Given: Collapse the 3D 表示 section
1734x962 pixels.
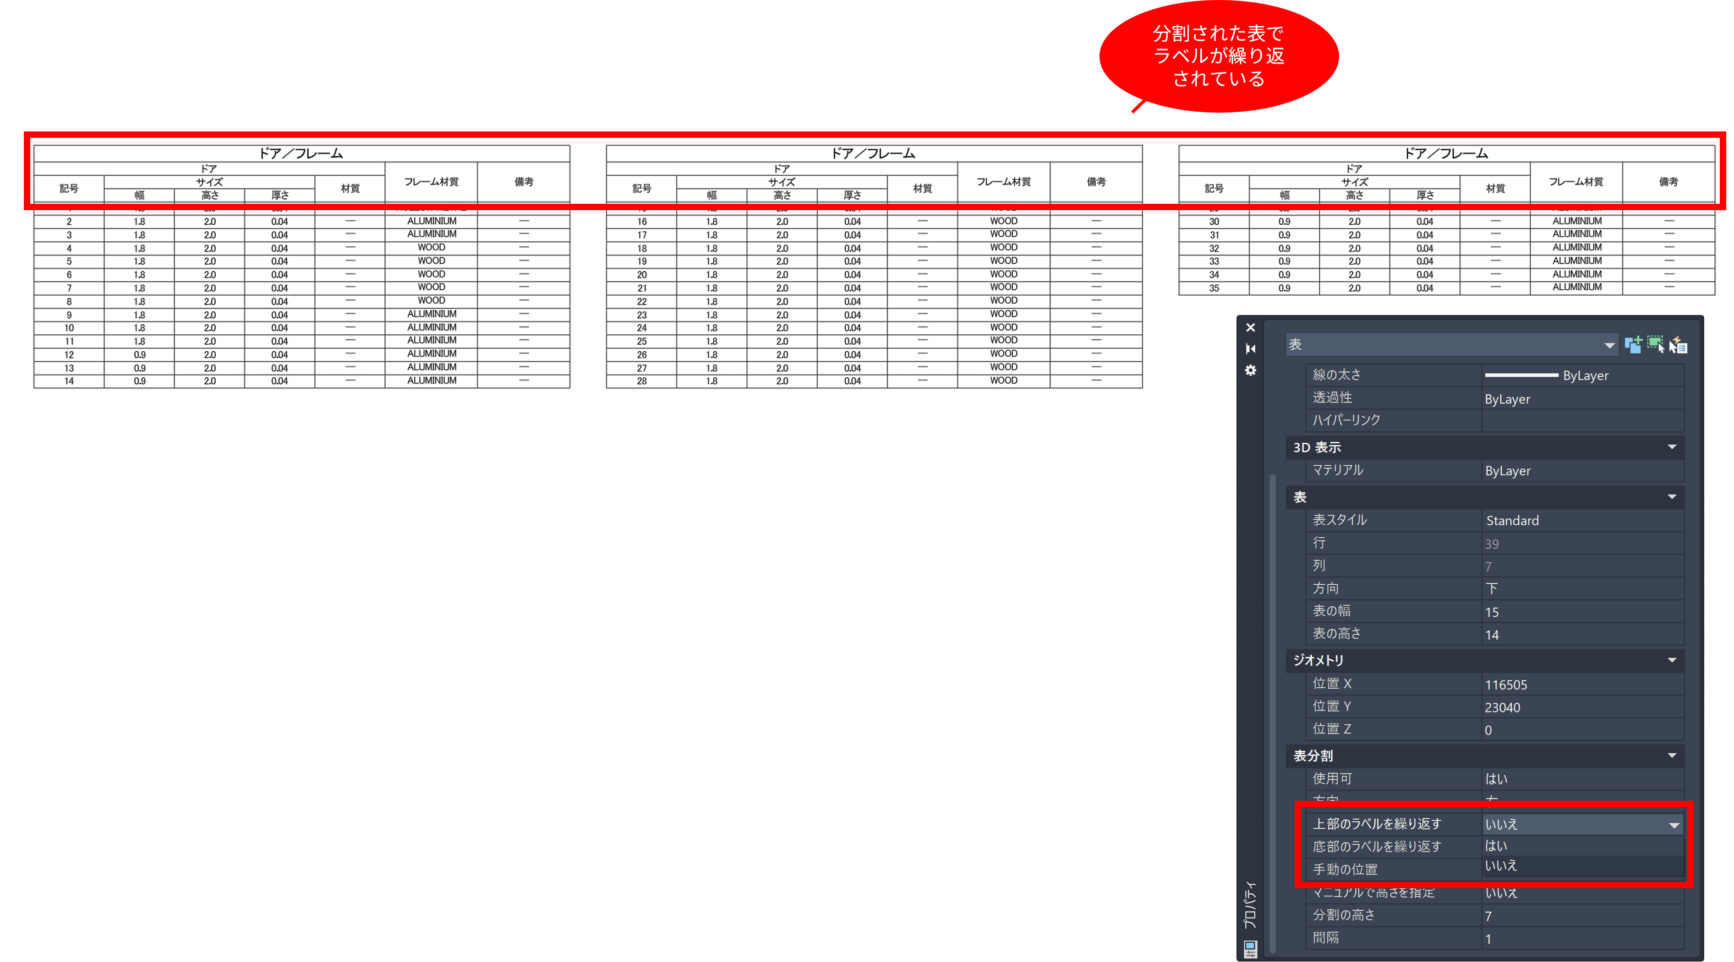Looking at the screenshot, I should pos(1672,447).
